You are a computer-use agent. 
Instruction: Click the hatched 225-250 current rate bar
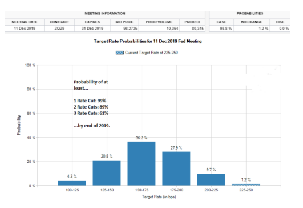246,185
